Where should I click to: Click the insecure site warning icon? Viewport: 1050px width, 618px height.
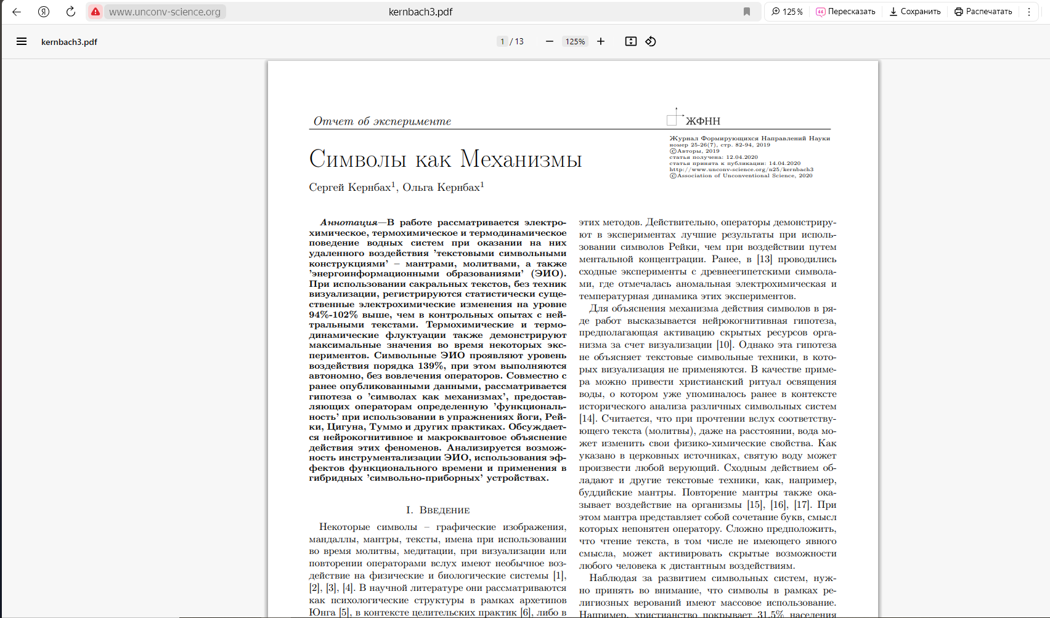95,12
